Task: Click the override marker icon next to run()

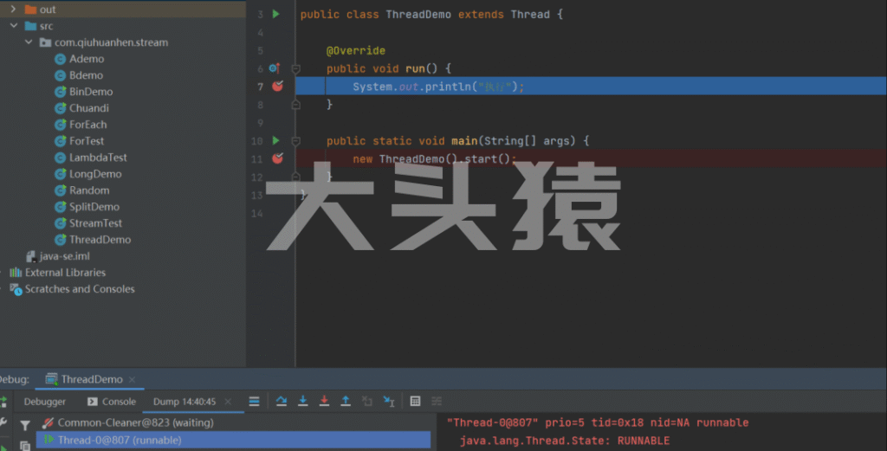Action: 275,68
